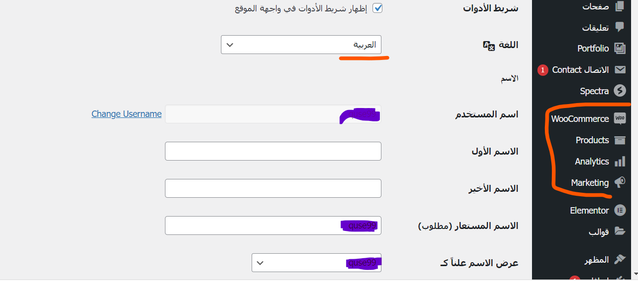638x281 pixels.
Task: Click the Portfolio image icon
Action: click(x=620, y=48)
